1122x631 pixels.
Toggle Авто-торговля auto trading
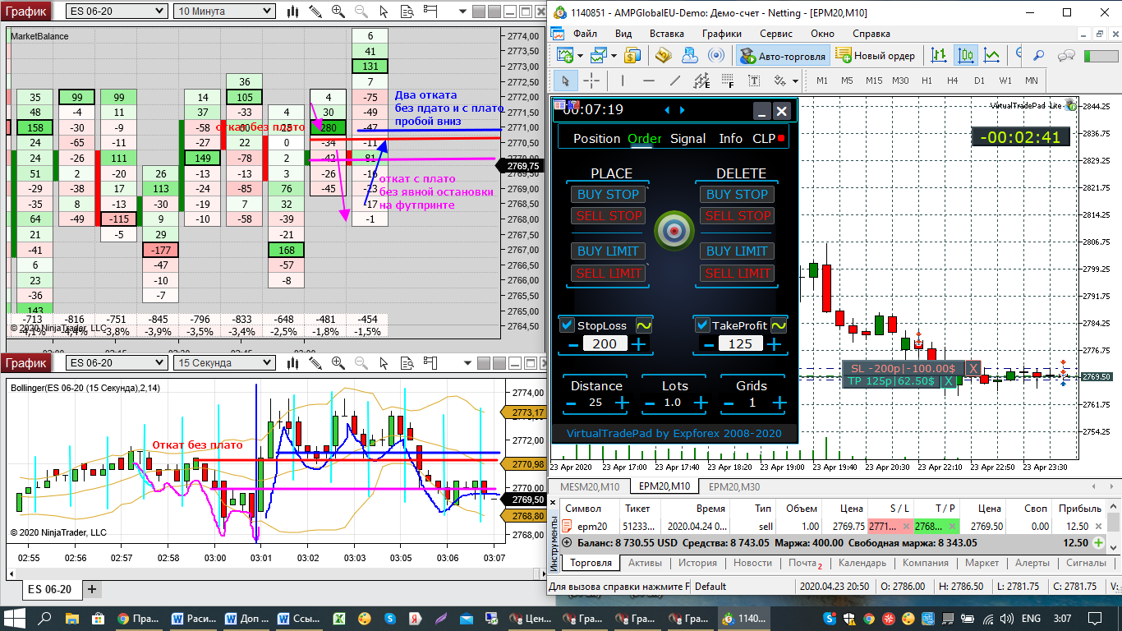pos(782,56)
